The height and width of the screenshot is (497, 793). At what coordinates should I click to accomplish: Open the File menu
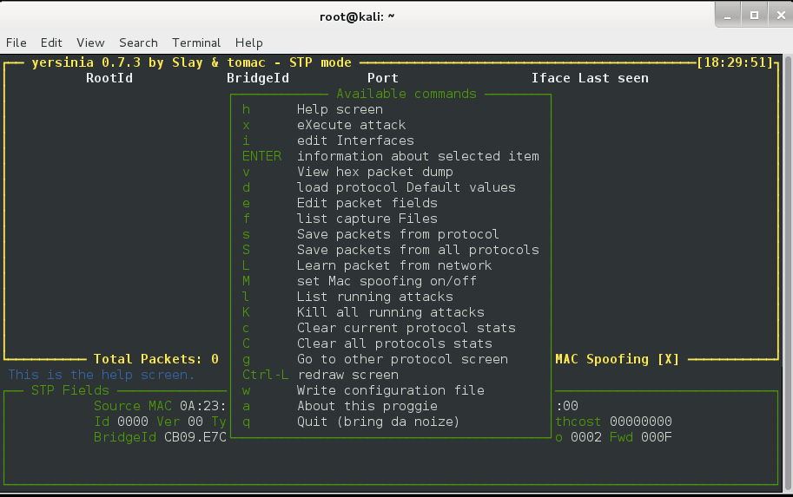[16, 43]
